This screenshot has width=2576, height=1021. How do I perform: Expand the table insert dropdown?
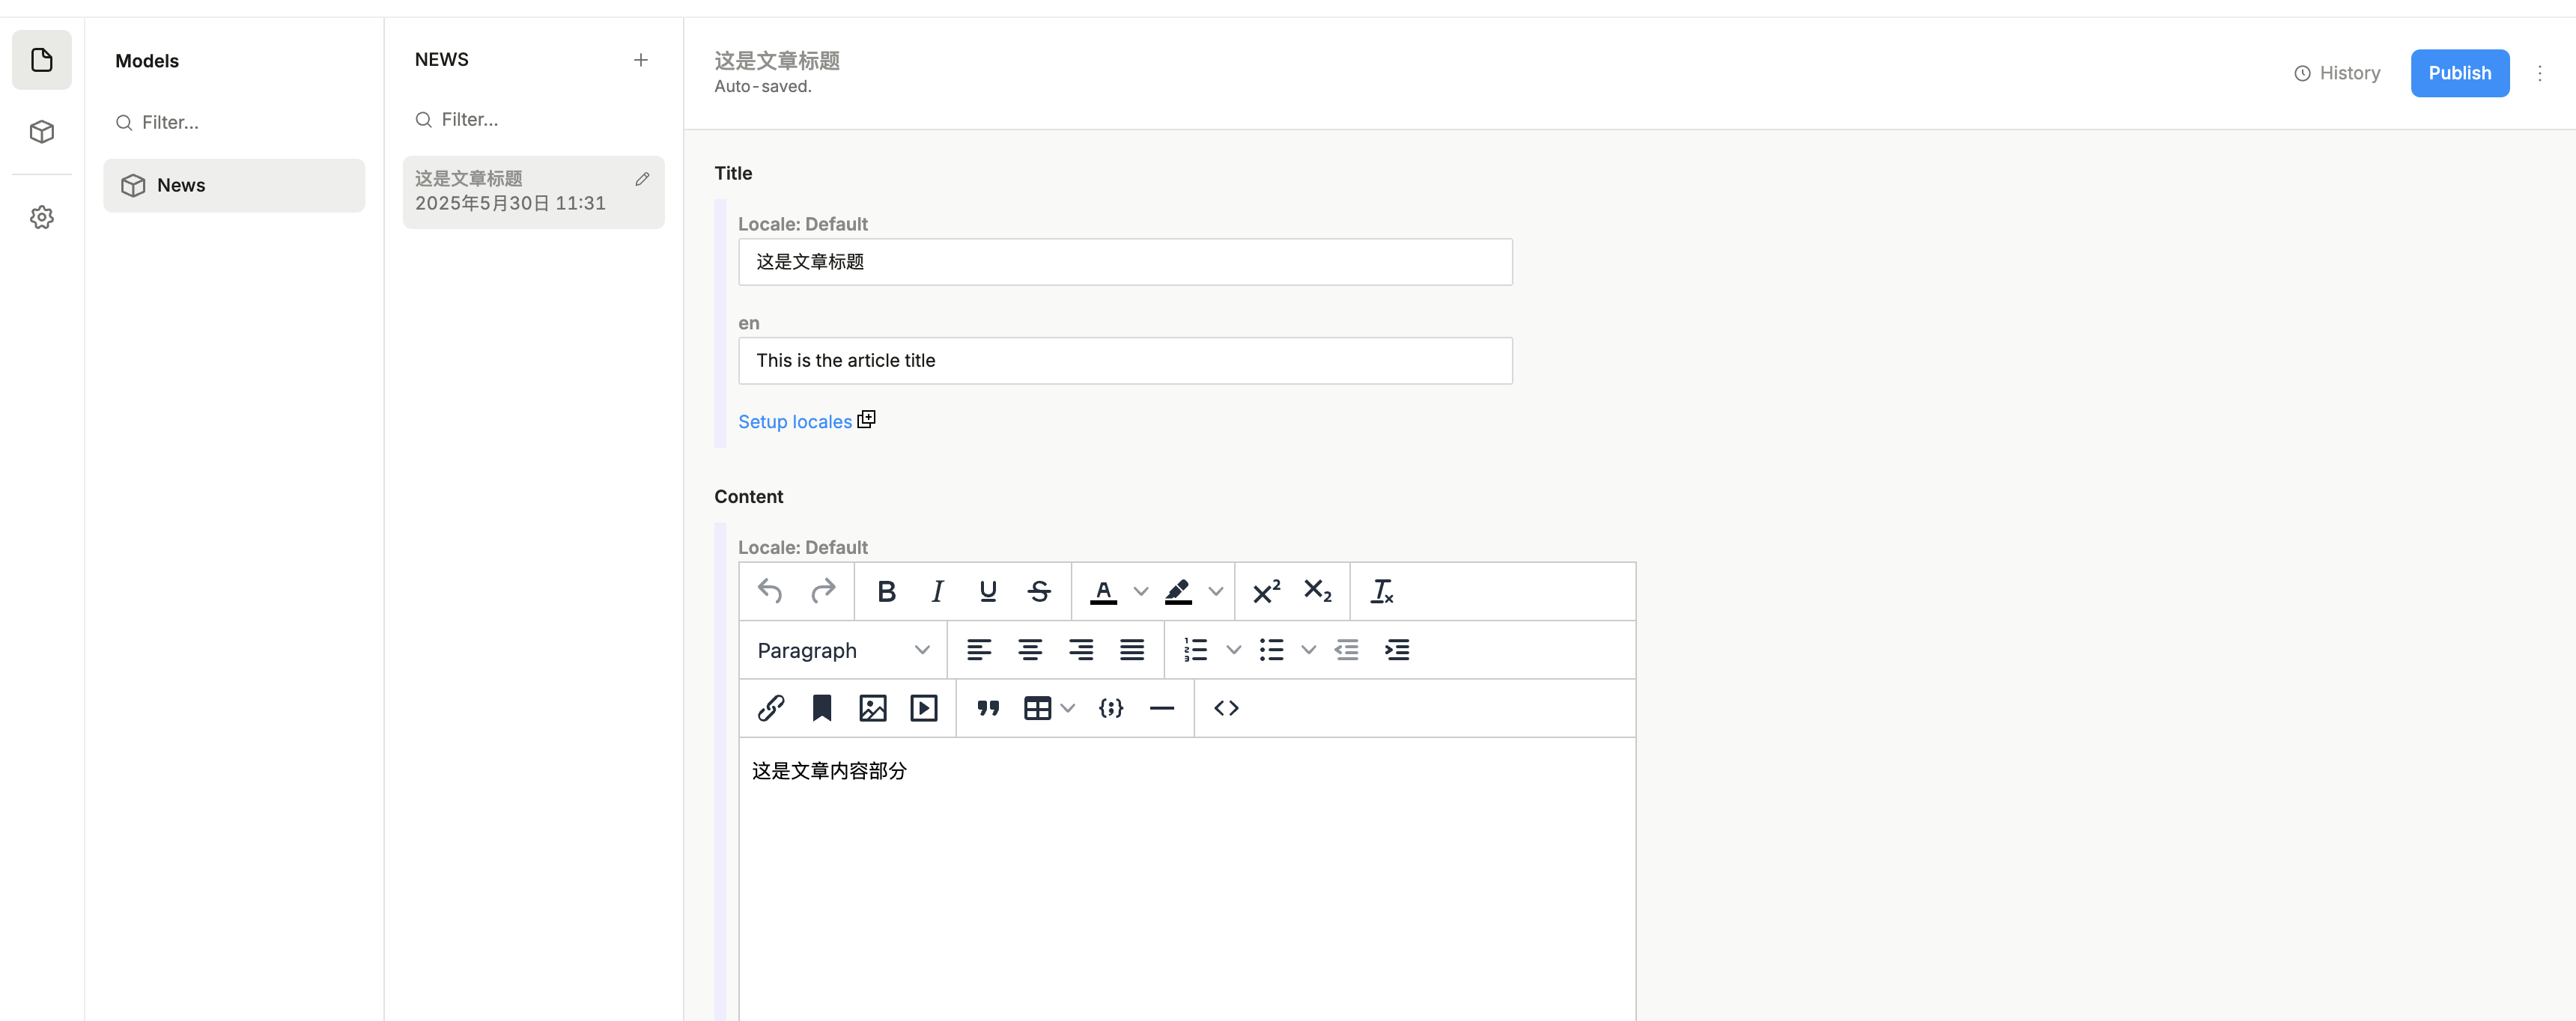coord(1068,708)
